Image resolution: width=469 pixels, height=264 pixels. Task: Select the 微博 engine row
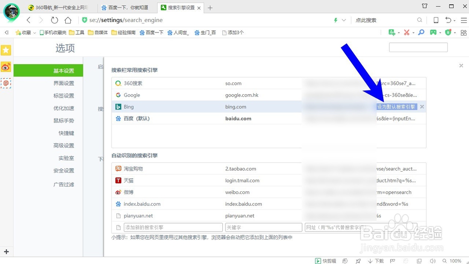(269, 192)
